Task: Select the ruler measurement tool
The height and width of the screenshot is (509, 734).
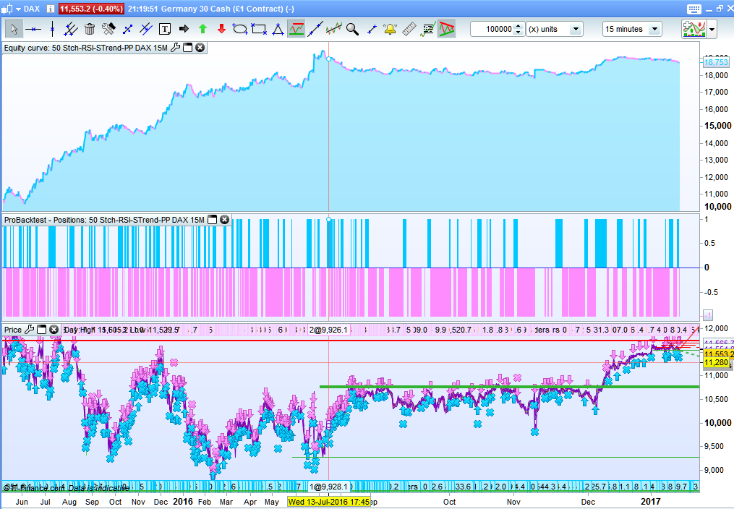Action: click(409, 29)
